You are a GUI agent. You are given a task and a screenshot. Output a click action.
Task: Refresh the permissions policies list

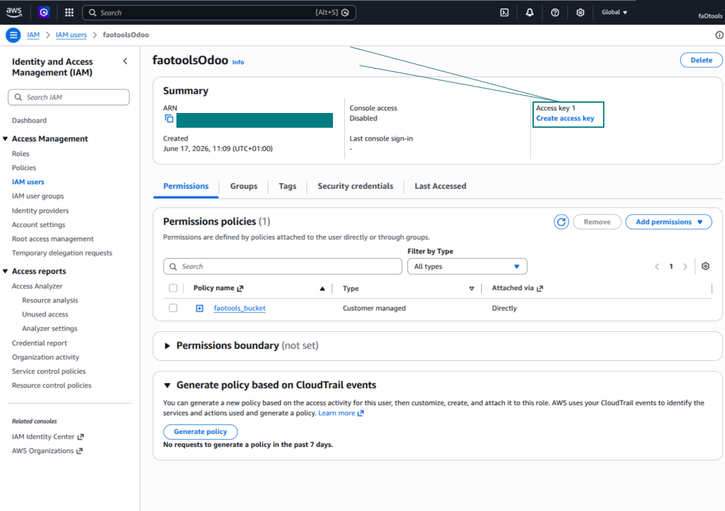(x=561, y=222)
